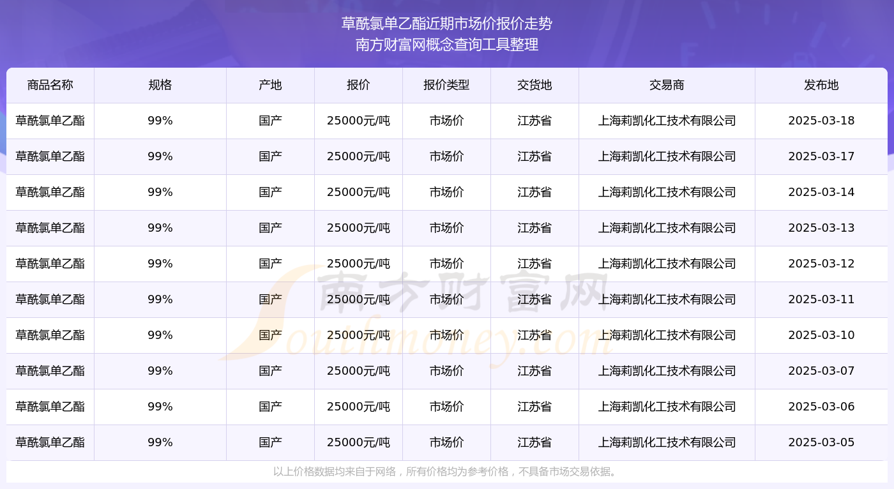
Task: Select the date 2025-03-10
Action: tap(821, 335)
